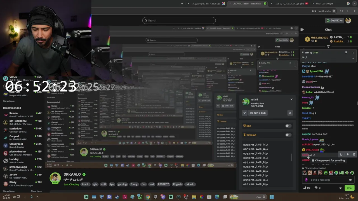
Task: Click the purple microphone icon in chat input
Action: coord(306,180)
